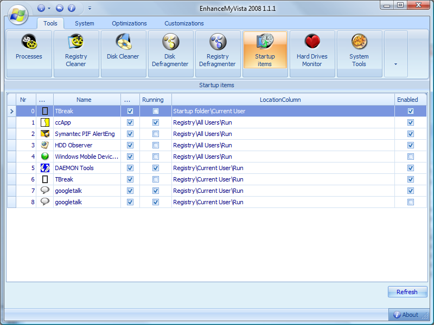Toggle the Running checkbox for ccApp

click(x=156, y=122)
